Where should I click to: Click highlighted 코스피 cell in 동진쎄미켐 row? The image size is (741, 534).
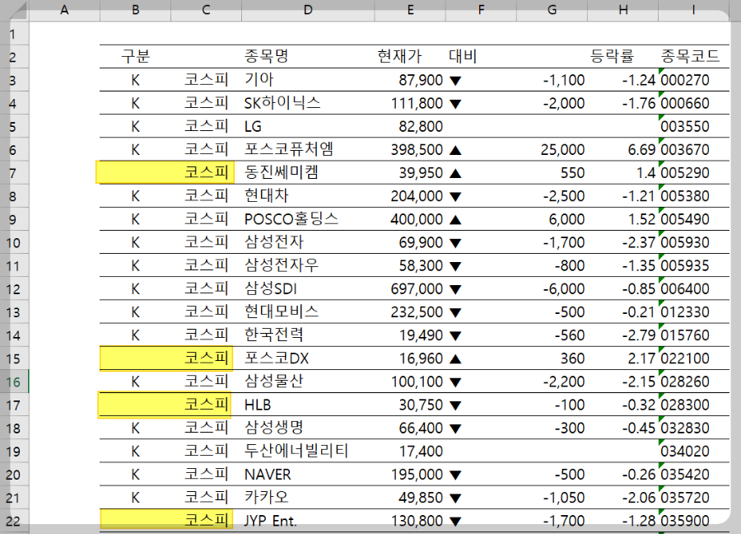[x=206, y=172]
